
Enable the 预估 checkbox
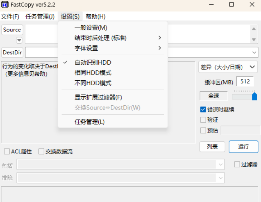point(203,130)
